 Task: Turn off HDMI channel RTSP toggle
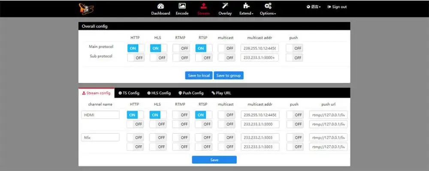coord(204,115)
